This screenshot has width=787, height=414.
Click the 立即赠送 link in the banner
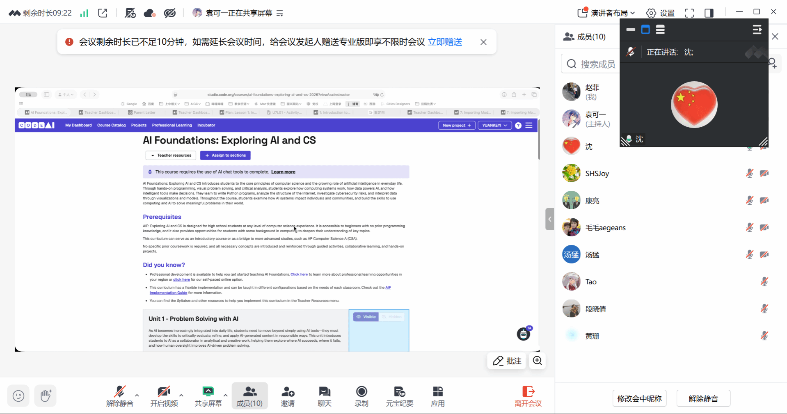[445, 42]
